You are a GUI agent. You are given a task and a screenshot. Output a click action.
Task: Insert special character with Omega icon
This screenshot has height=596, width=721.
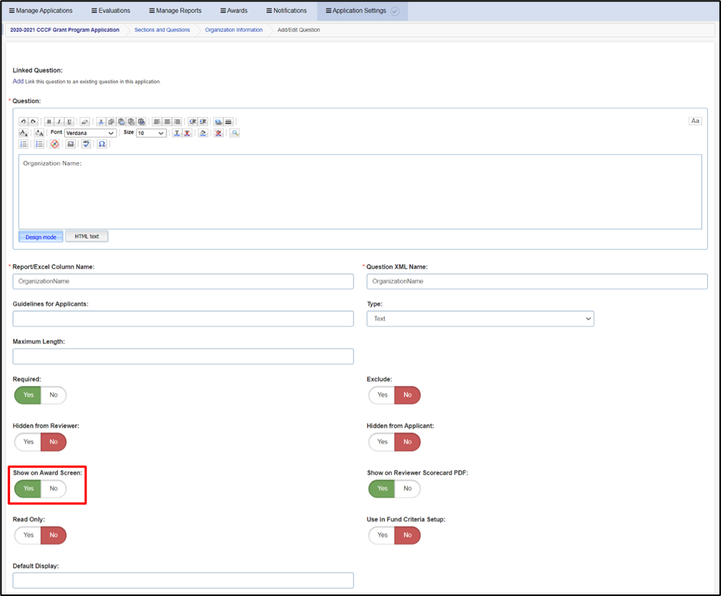click(102, 144)
